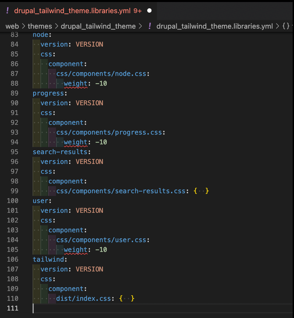Click VERSION value on line 107

click(x=90, y=269)
